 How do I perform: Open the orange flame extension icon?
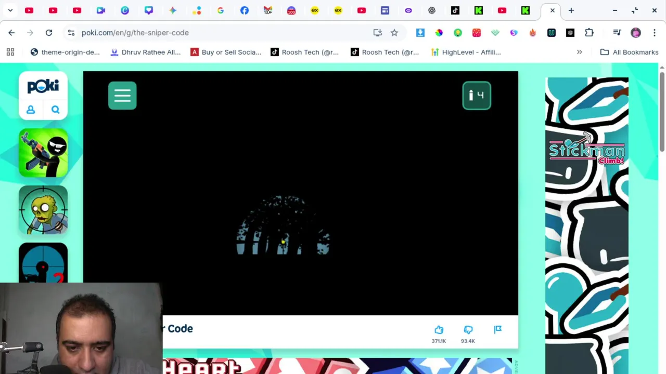coord(533,33)
